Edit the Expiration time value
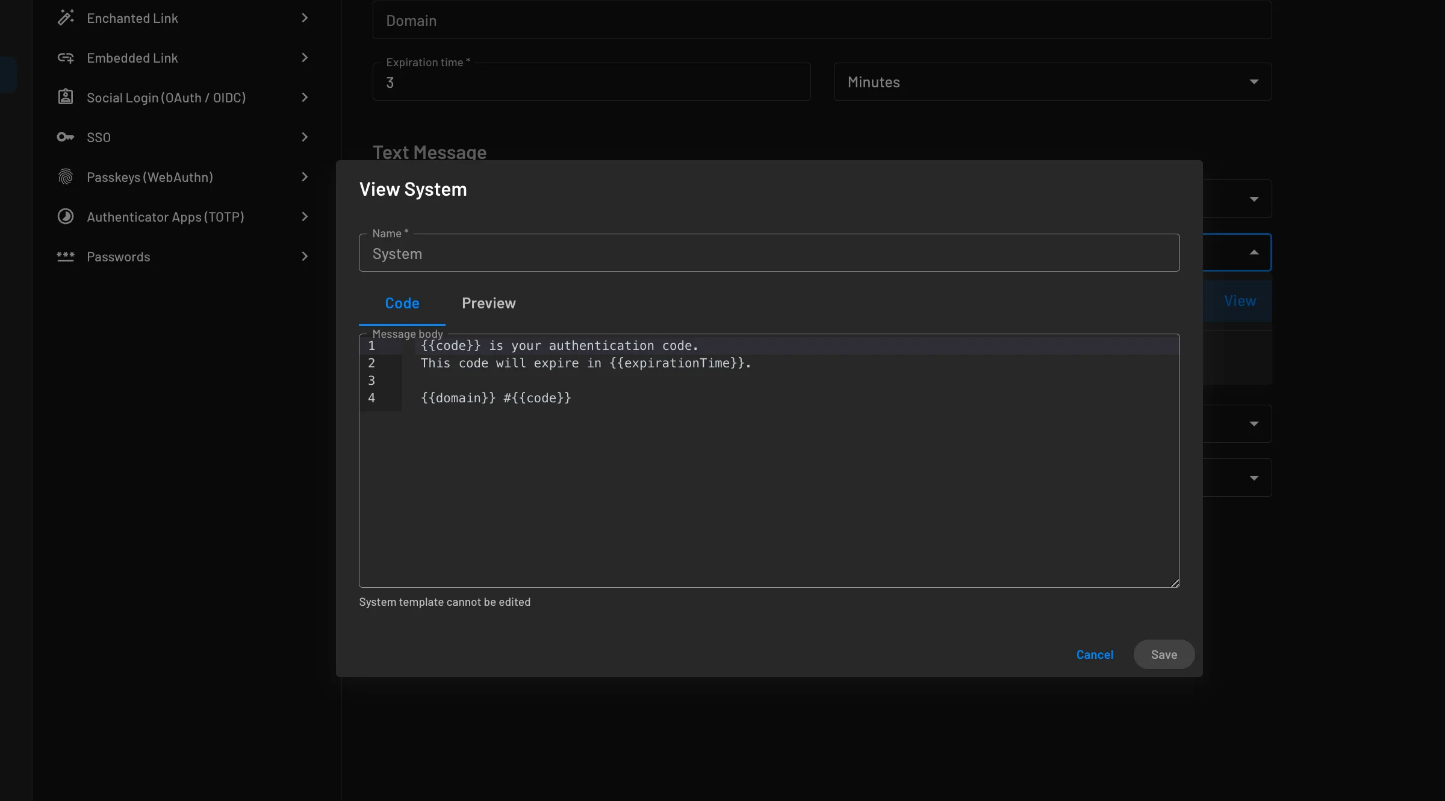 (591, 82)
